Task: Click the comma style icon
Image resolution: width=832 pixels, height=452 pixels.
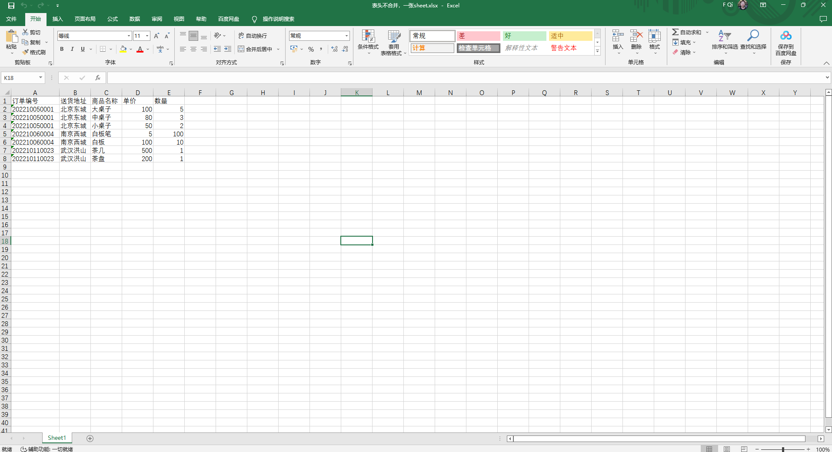Action: pos(321,49)
